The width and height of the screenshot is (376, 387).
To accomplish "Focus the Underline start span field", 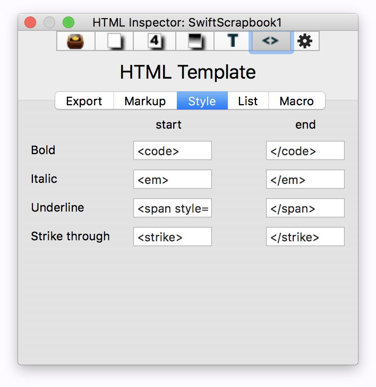I will pyautogui.click(x=172, y=208).
